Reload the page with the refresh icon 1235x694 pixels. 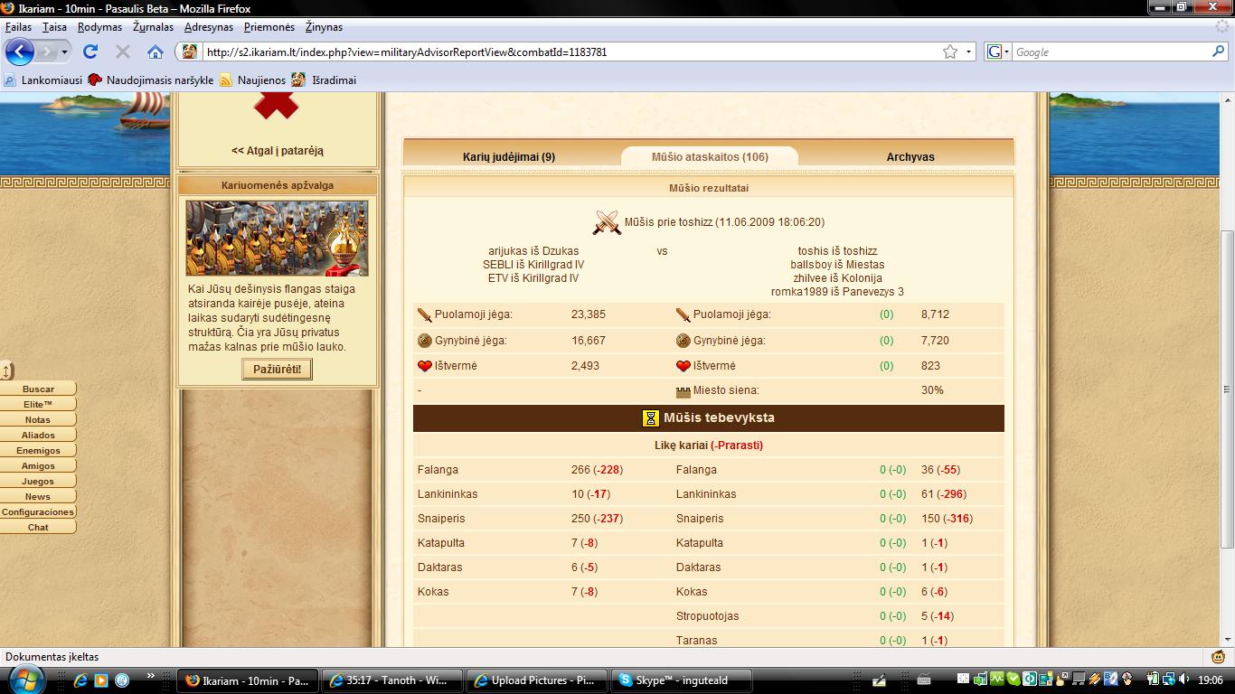point(90,52)
